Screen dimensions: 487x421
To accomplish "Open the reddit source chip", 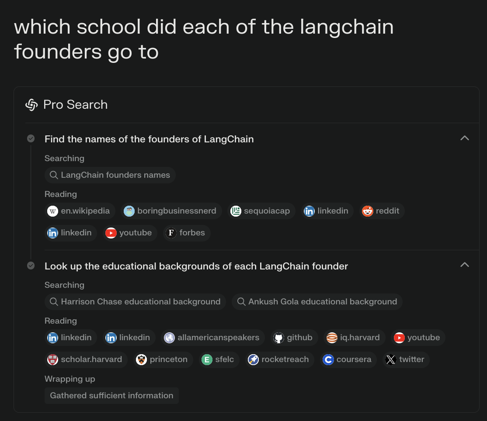I will 381,211.
